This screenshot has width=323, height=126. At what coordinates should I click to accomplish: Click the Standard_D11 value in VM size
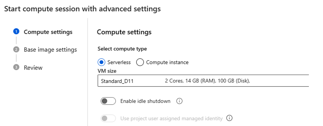pos(117,81)
